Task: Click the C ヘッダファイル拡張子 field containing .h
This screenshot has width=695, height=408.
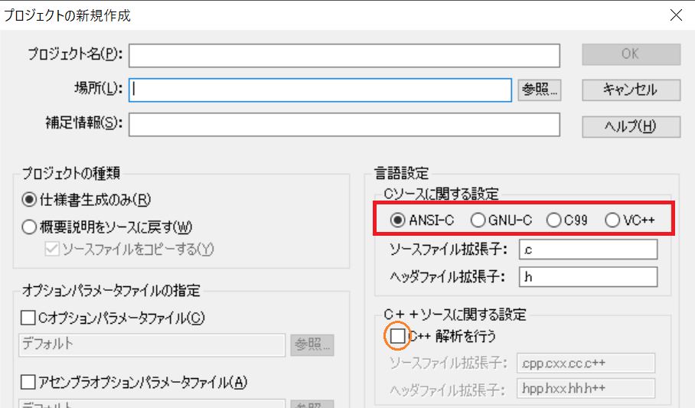Action: [587, 276]
